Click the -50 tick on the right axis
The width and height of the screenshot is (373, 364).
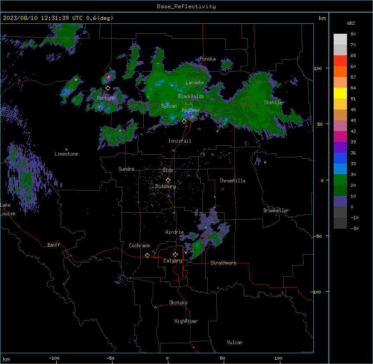[318, 236]
